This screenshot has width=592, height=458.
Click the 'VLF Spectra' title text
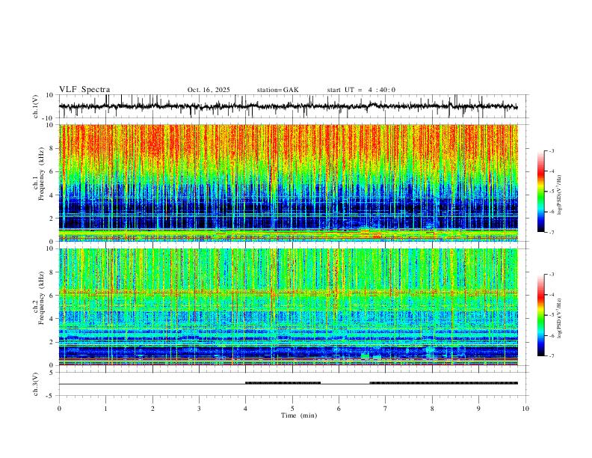coord(84,90)
